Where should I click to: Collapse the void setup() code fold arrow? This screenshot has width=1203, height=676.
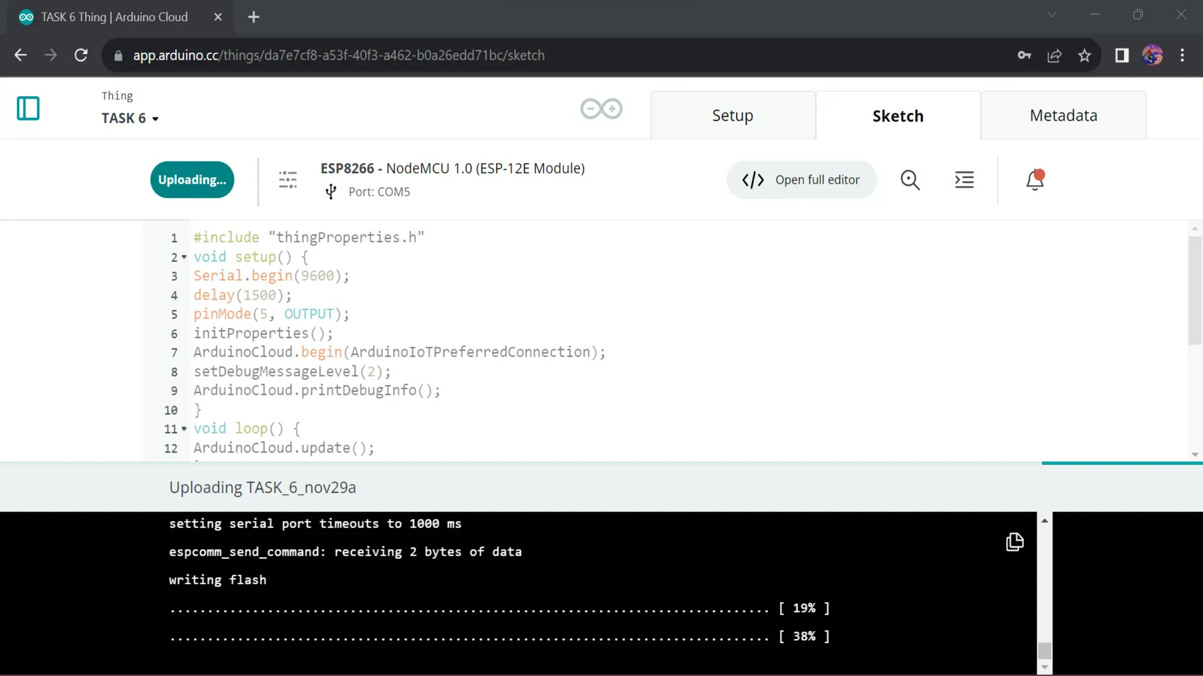coord(184,257)
